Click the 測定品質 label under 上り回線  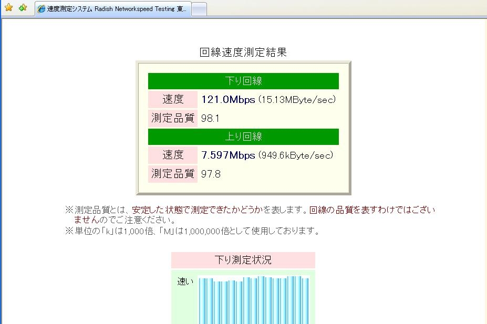click(173, 173)
